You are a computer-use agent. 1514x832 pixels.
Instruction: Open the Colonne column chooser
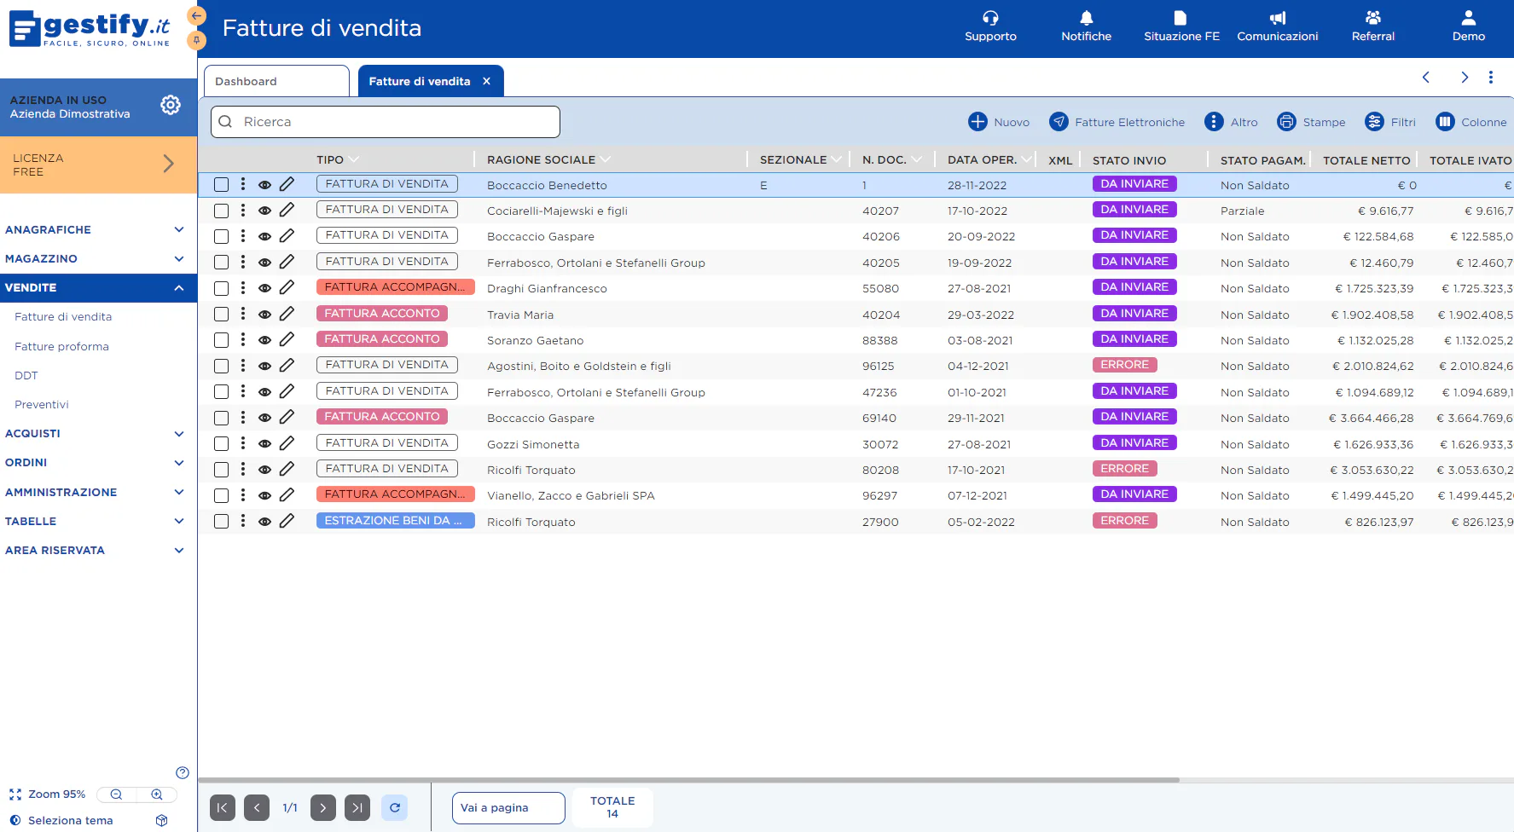click(x=1471, y=122)
